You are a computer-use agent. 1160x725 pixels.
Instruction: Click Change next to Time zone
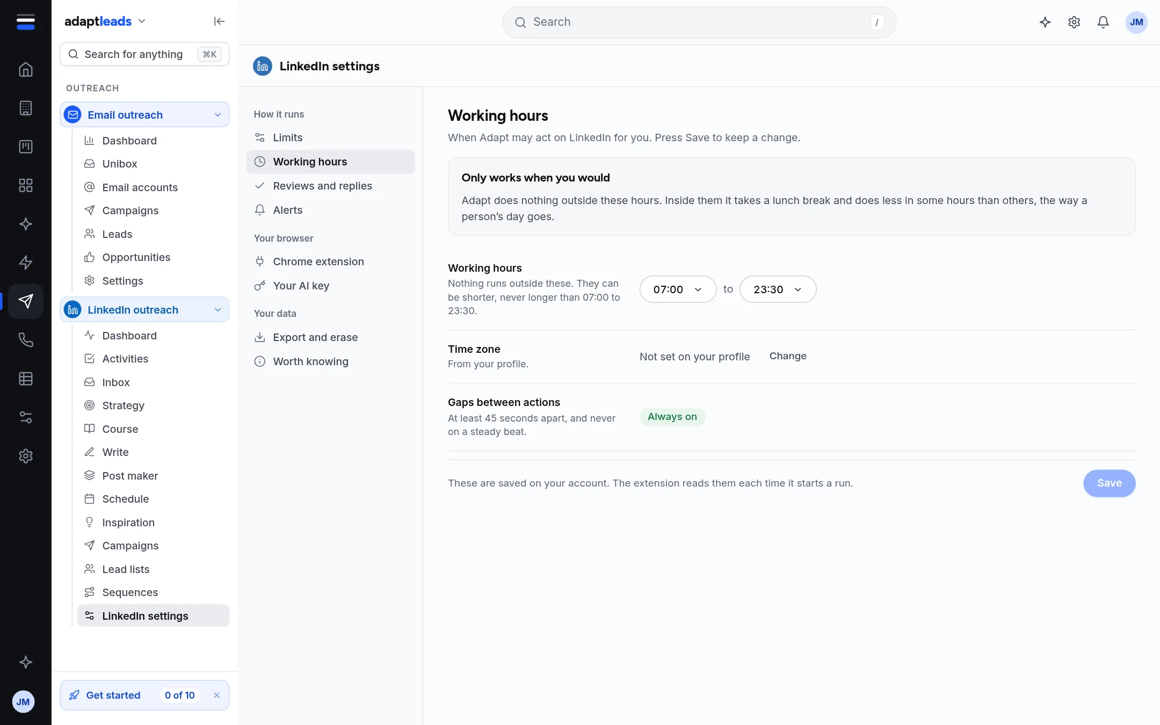tap(788, 356)
